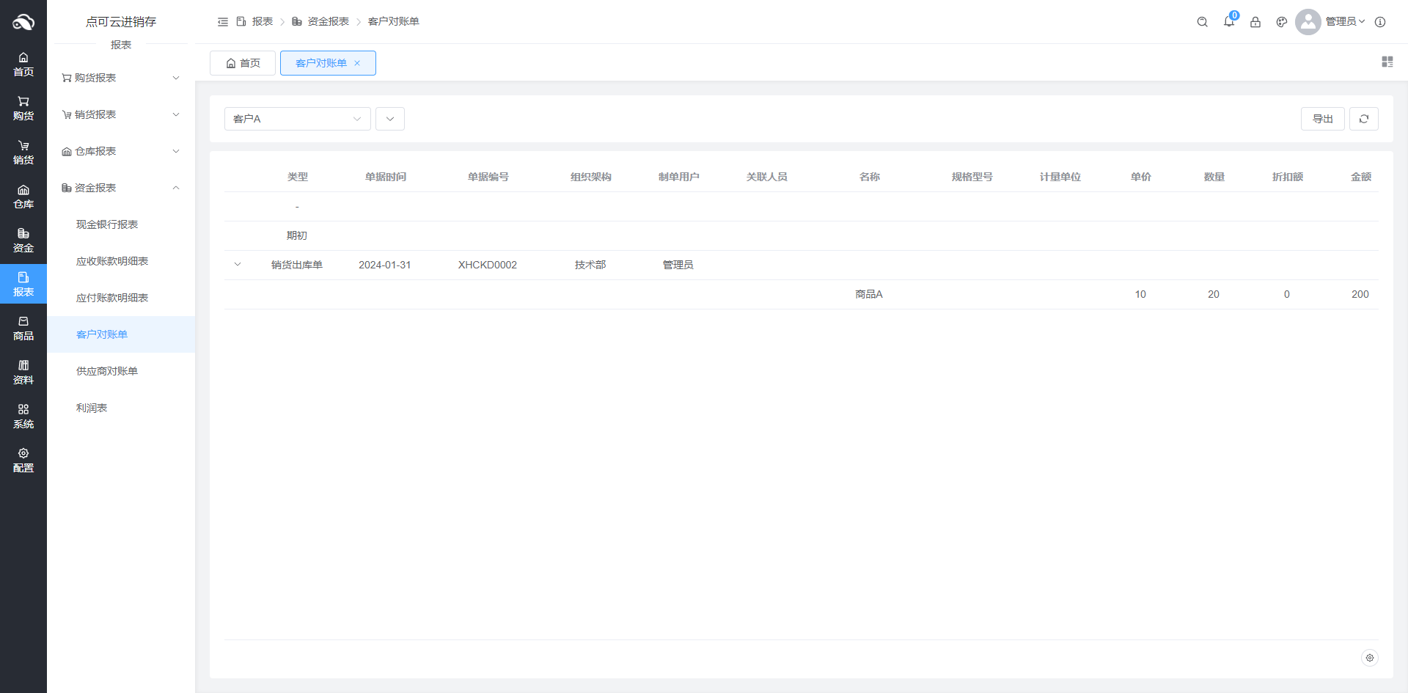Switch to the 首页 tab
Screen dimensions: 1408x693
[x=243, y=63]
